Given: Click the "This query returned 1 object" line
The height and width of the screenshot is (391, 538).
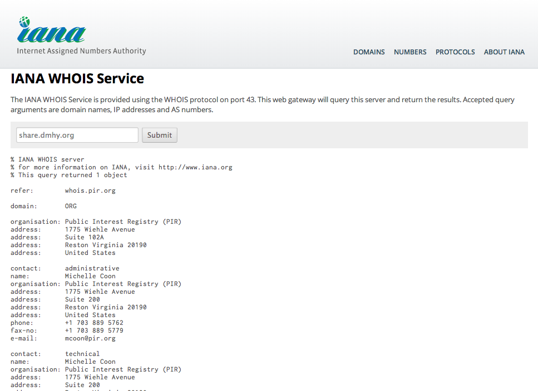Looking at the screenshot, I should pos(68,175).
